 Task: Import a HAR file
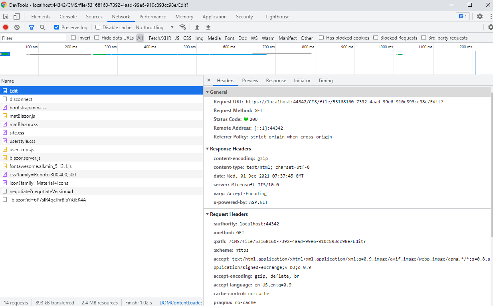(197, 27)
